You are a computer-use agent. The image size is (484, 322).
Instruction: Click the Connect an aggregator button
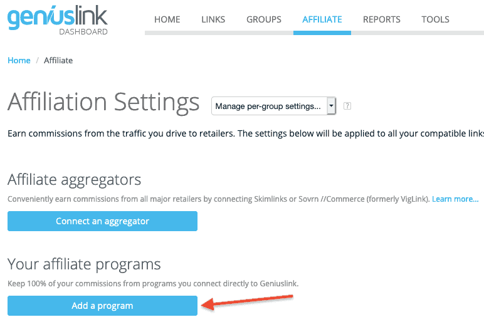point(102,221)
